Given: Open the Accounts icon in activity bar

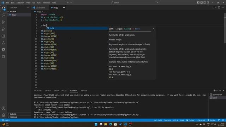Looking at the screenshot, I should (4, 108).
